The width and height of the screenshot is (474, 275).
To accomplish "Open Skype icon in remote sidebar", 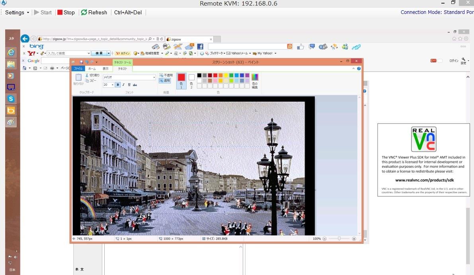I will tap(11, 99).
